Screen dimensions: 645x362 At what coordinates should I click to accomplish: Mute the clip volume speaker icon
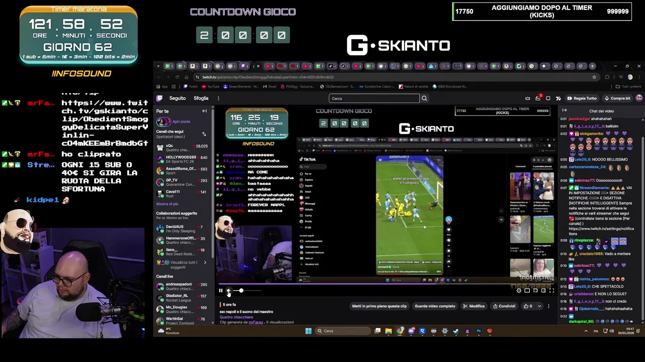(229, 291)
